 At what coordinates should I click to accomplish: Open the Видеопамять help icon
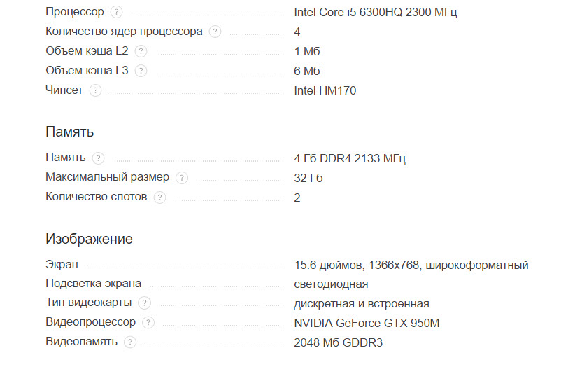[129, 342]
